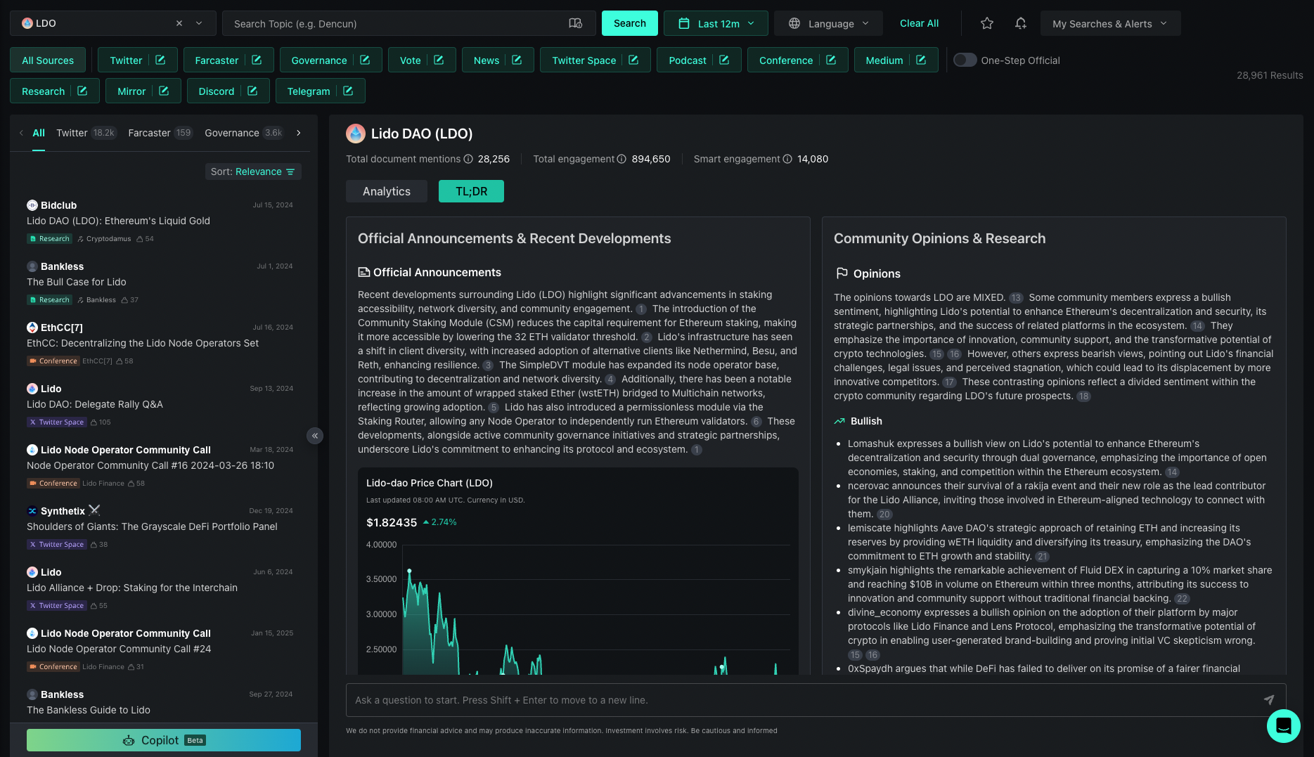Expand My Searches & Alerts

click(x=1109, y=23)
